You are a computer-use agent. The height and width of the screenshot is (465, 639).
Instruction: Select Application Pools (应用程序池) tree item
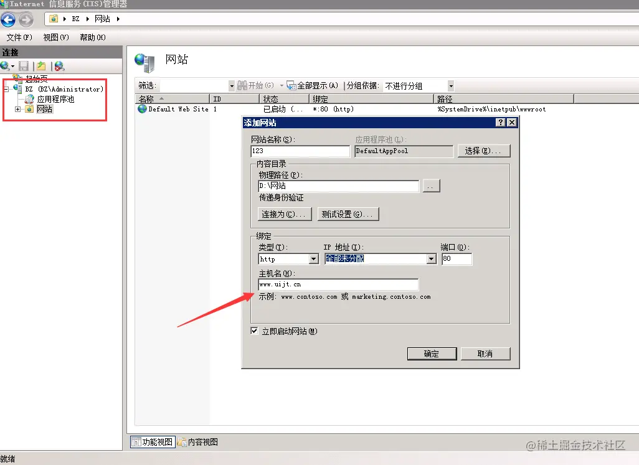pos(56,99)
